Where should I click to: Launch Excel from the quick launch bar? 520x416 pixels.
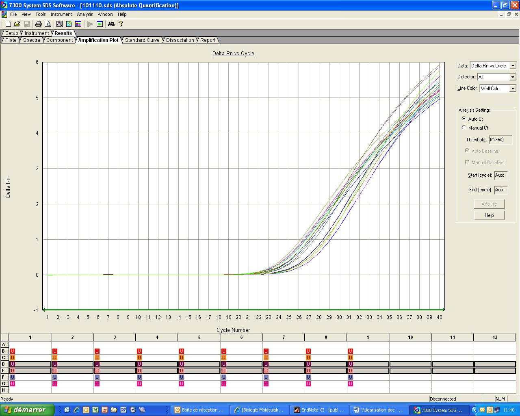95,410
